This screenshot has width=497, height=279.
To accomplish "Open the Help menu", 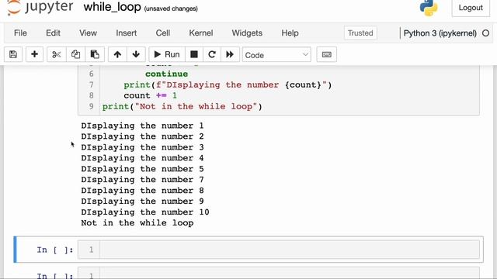I will pyautogui.click(x=290, y=33).
